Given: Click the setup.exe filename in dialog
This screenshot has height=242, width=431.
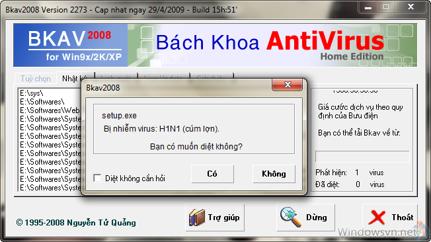Looking at the screenshot, I should (119, 116).
